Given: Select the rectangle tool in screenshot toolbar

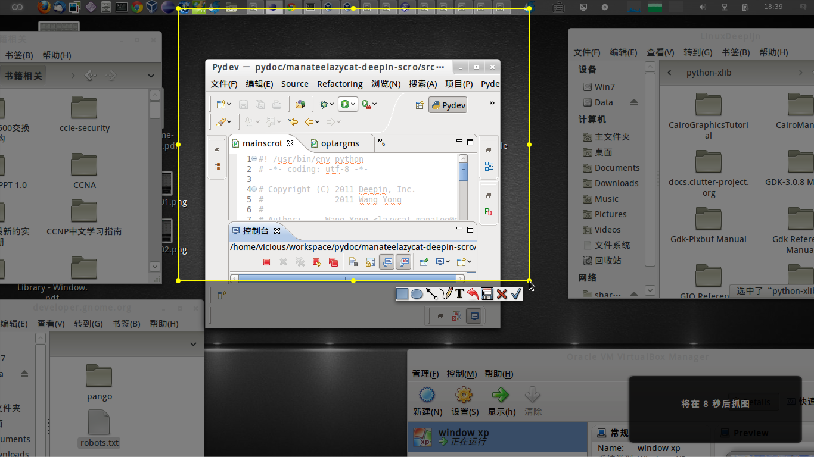Looking at the screenshot, I should 402,293.
